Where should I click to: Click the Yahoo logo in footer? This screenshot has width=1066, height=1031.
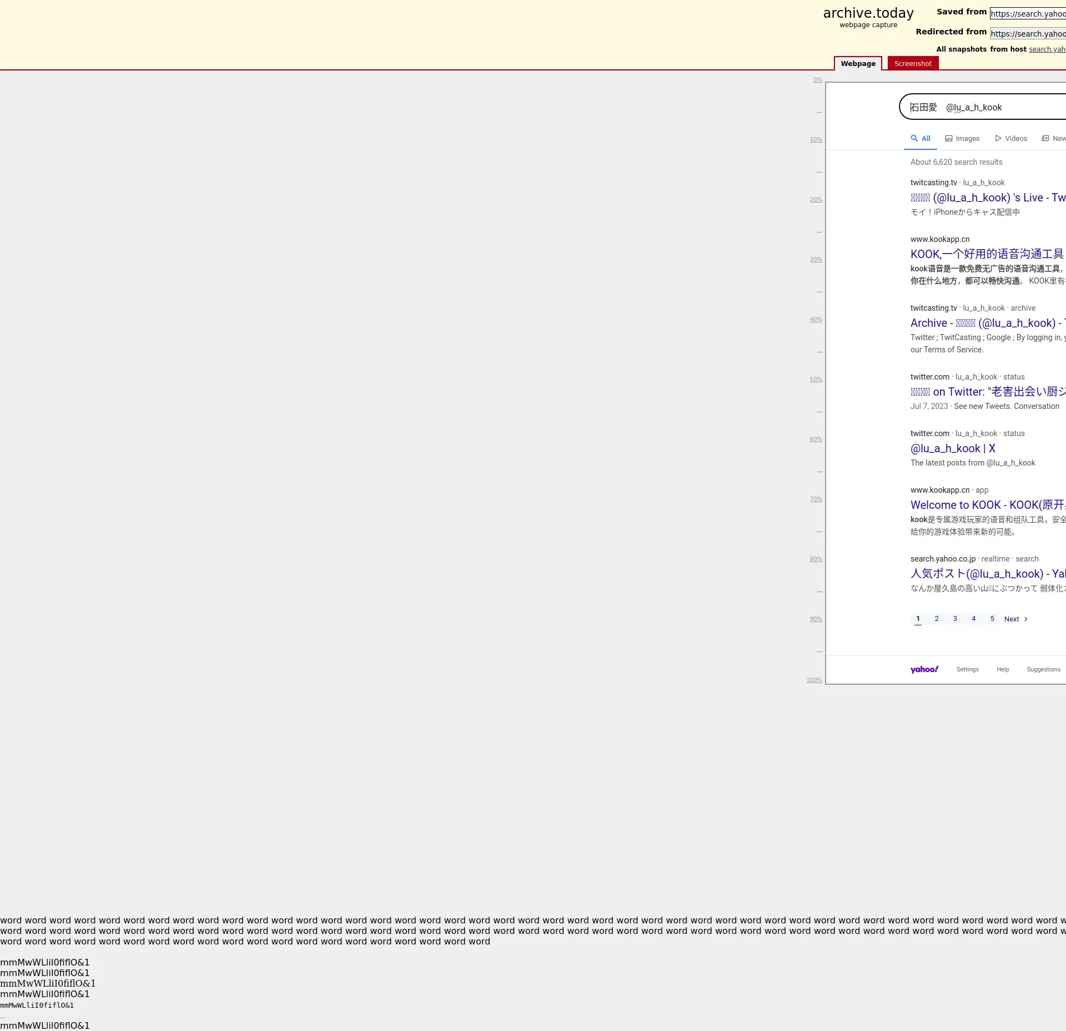pos(924,669)
